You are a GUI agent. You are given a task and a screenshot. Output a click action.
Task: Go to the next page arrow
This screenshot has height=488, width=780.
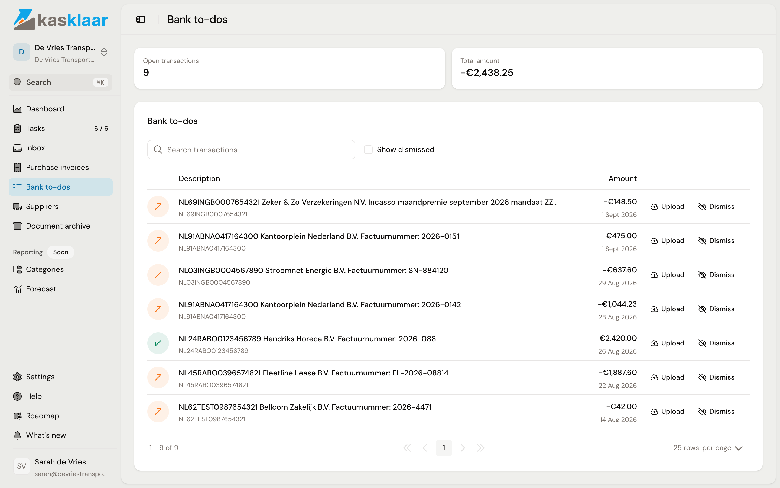(x=463, y=448)
